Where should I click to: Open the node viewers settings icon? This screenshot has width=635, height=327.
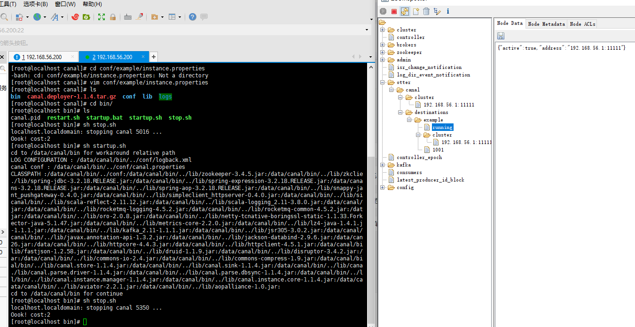pyautogui.click(x=437, y=11)
